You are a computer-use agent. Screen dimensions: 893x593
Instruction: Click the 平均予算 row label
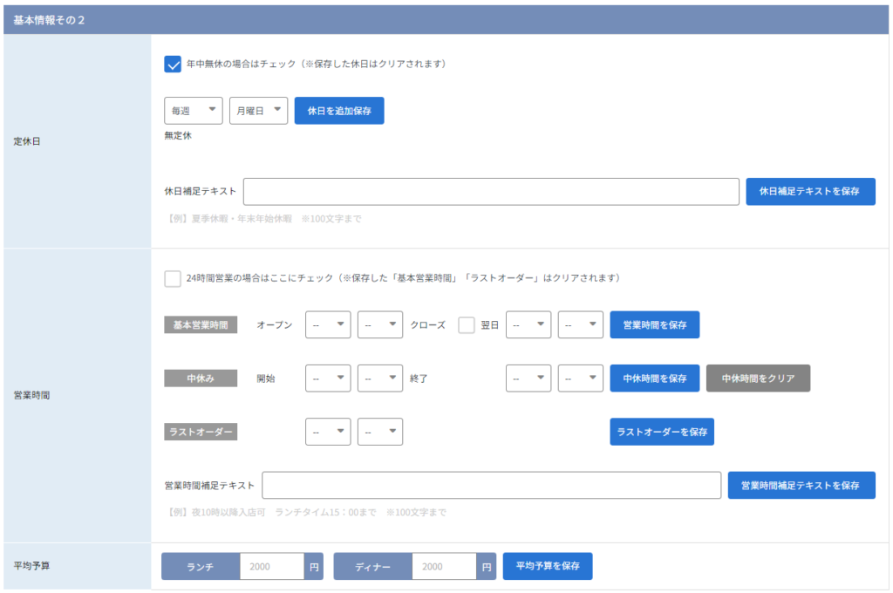click(32, 566)
